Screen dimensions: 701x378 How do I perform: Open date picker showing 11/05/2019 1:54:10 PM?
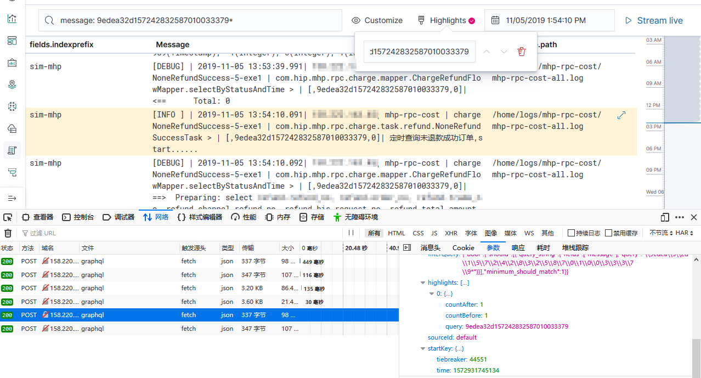pyautogui.click(x=550, y=20)
